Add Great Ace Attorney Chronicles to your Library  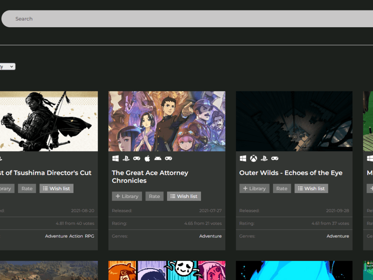pos(126,196)
